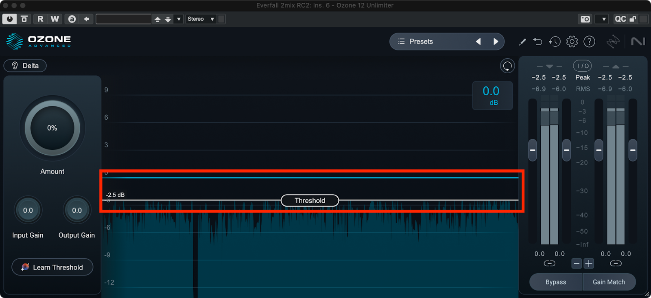Click the help question mark icon
The width and height of the screenshot is (651, 298).
point(589,42)
